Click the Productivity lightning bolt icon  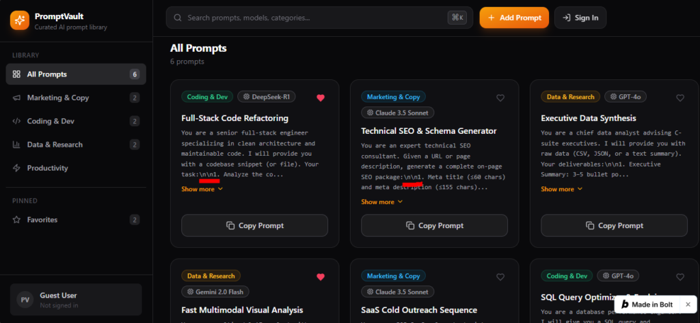16,168
